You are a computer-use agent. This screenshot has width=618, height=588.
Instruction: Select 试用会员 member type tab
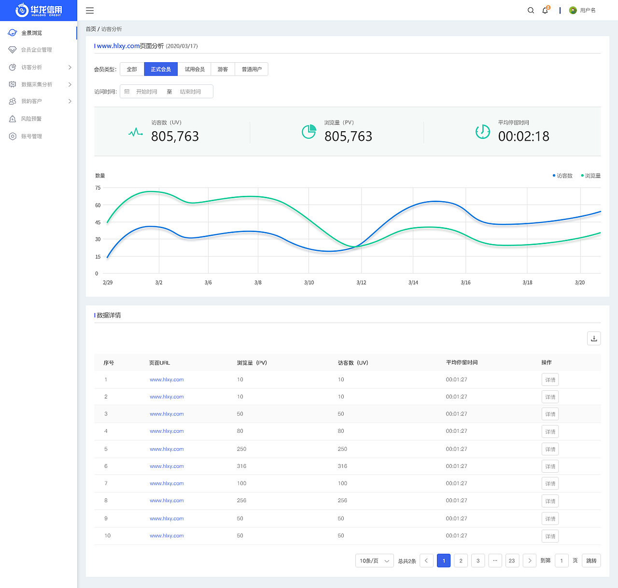(195, 69)
